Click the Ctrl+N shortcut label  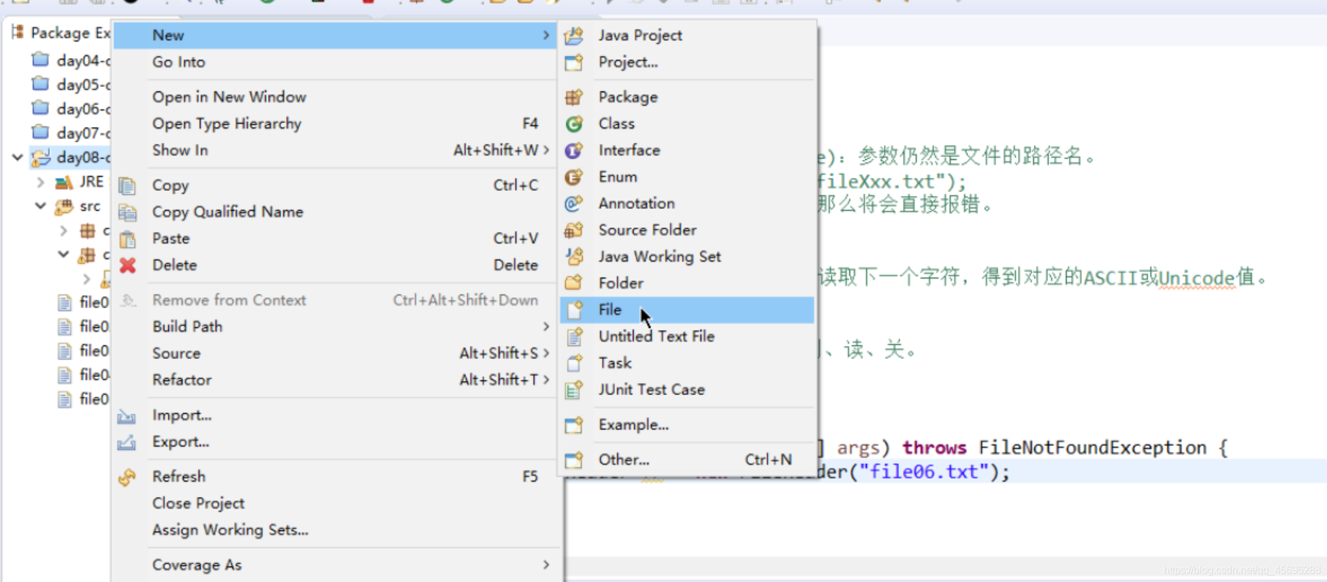(x=768, y=460)
